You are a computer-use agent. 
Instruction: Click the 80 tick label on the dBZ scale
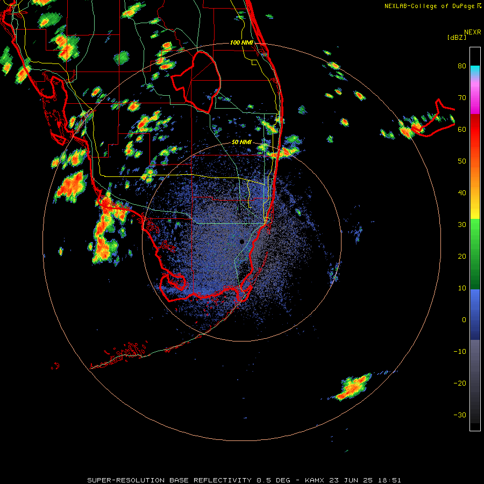coord(462,66)
